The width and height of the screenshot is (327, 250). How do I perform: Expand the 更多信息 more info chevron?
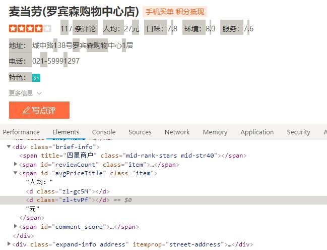39,93
